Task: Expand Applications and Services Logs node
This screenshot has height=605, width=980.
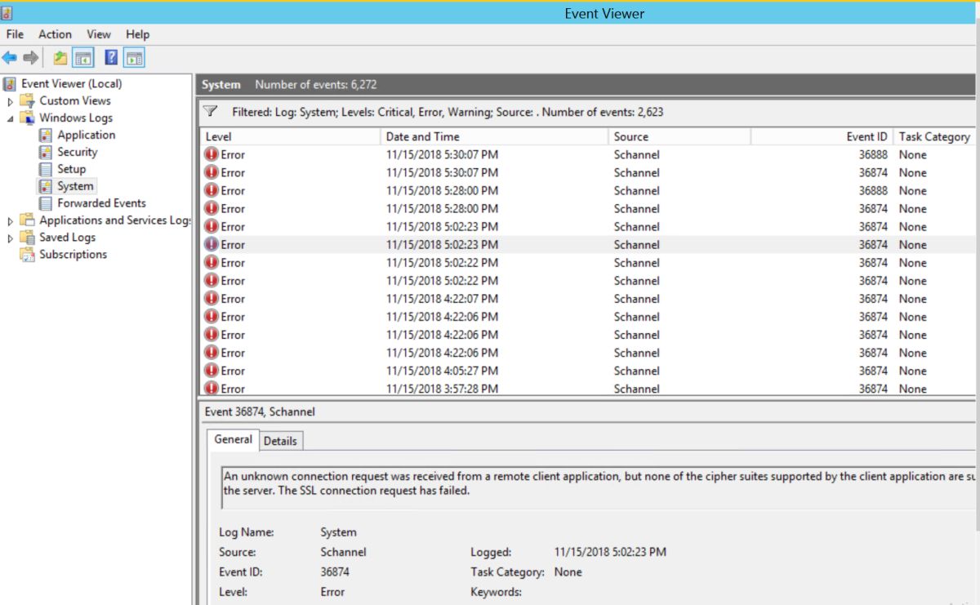Action: coord(11,220)
